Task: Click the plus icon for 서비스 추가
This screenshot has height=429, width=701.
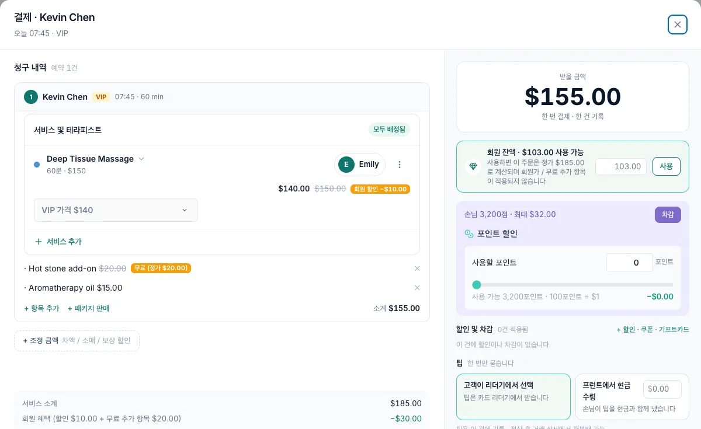Action: click(39, 242)
